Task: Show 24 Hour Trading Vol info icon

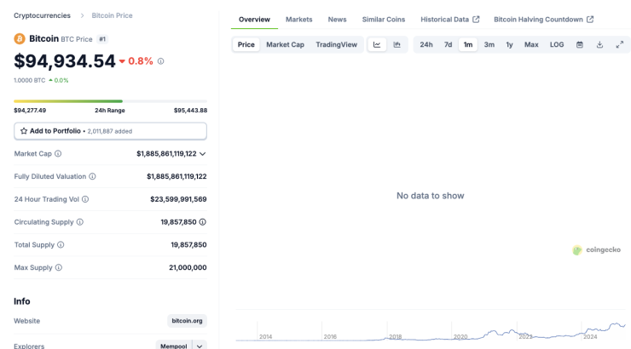Action: point(85,199)
